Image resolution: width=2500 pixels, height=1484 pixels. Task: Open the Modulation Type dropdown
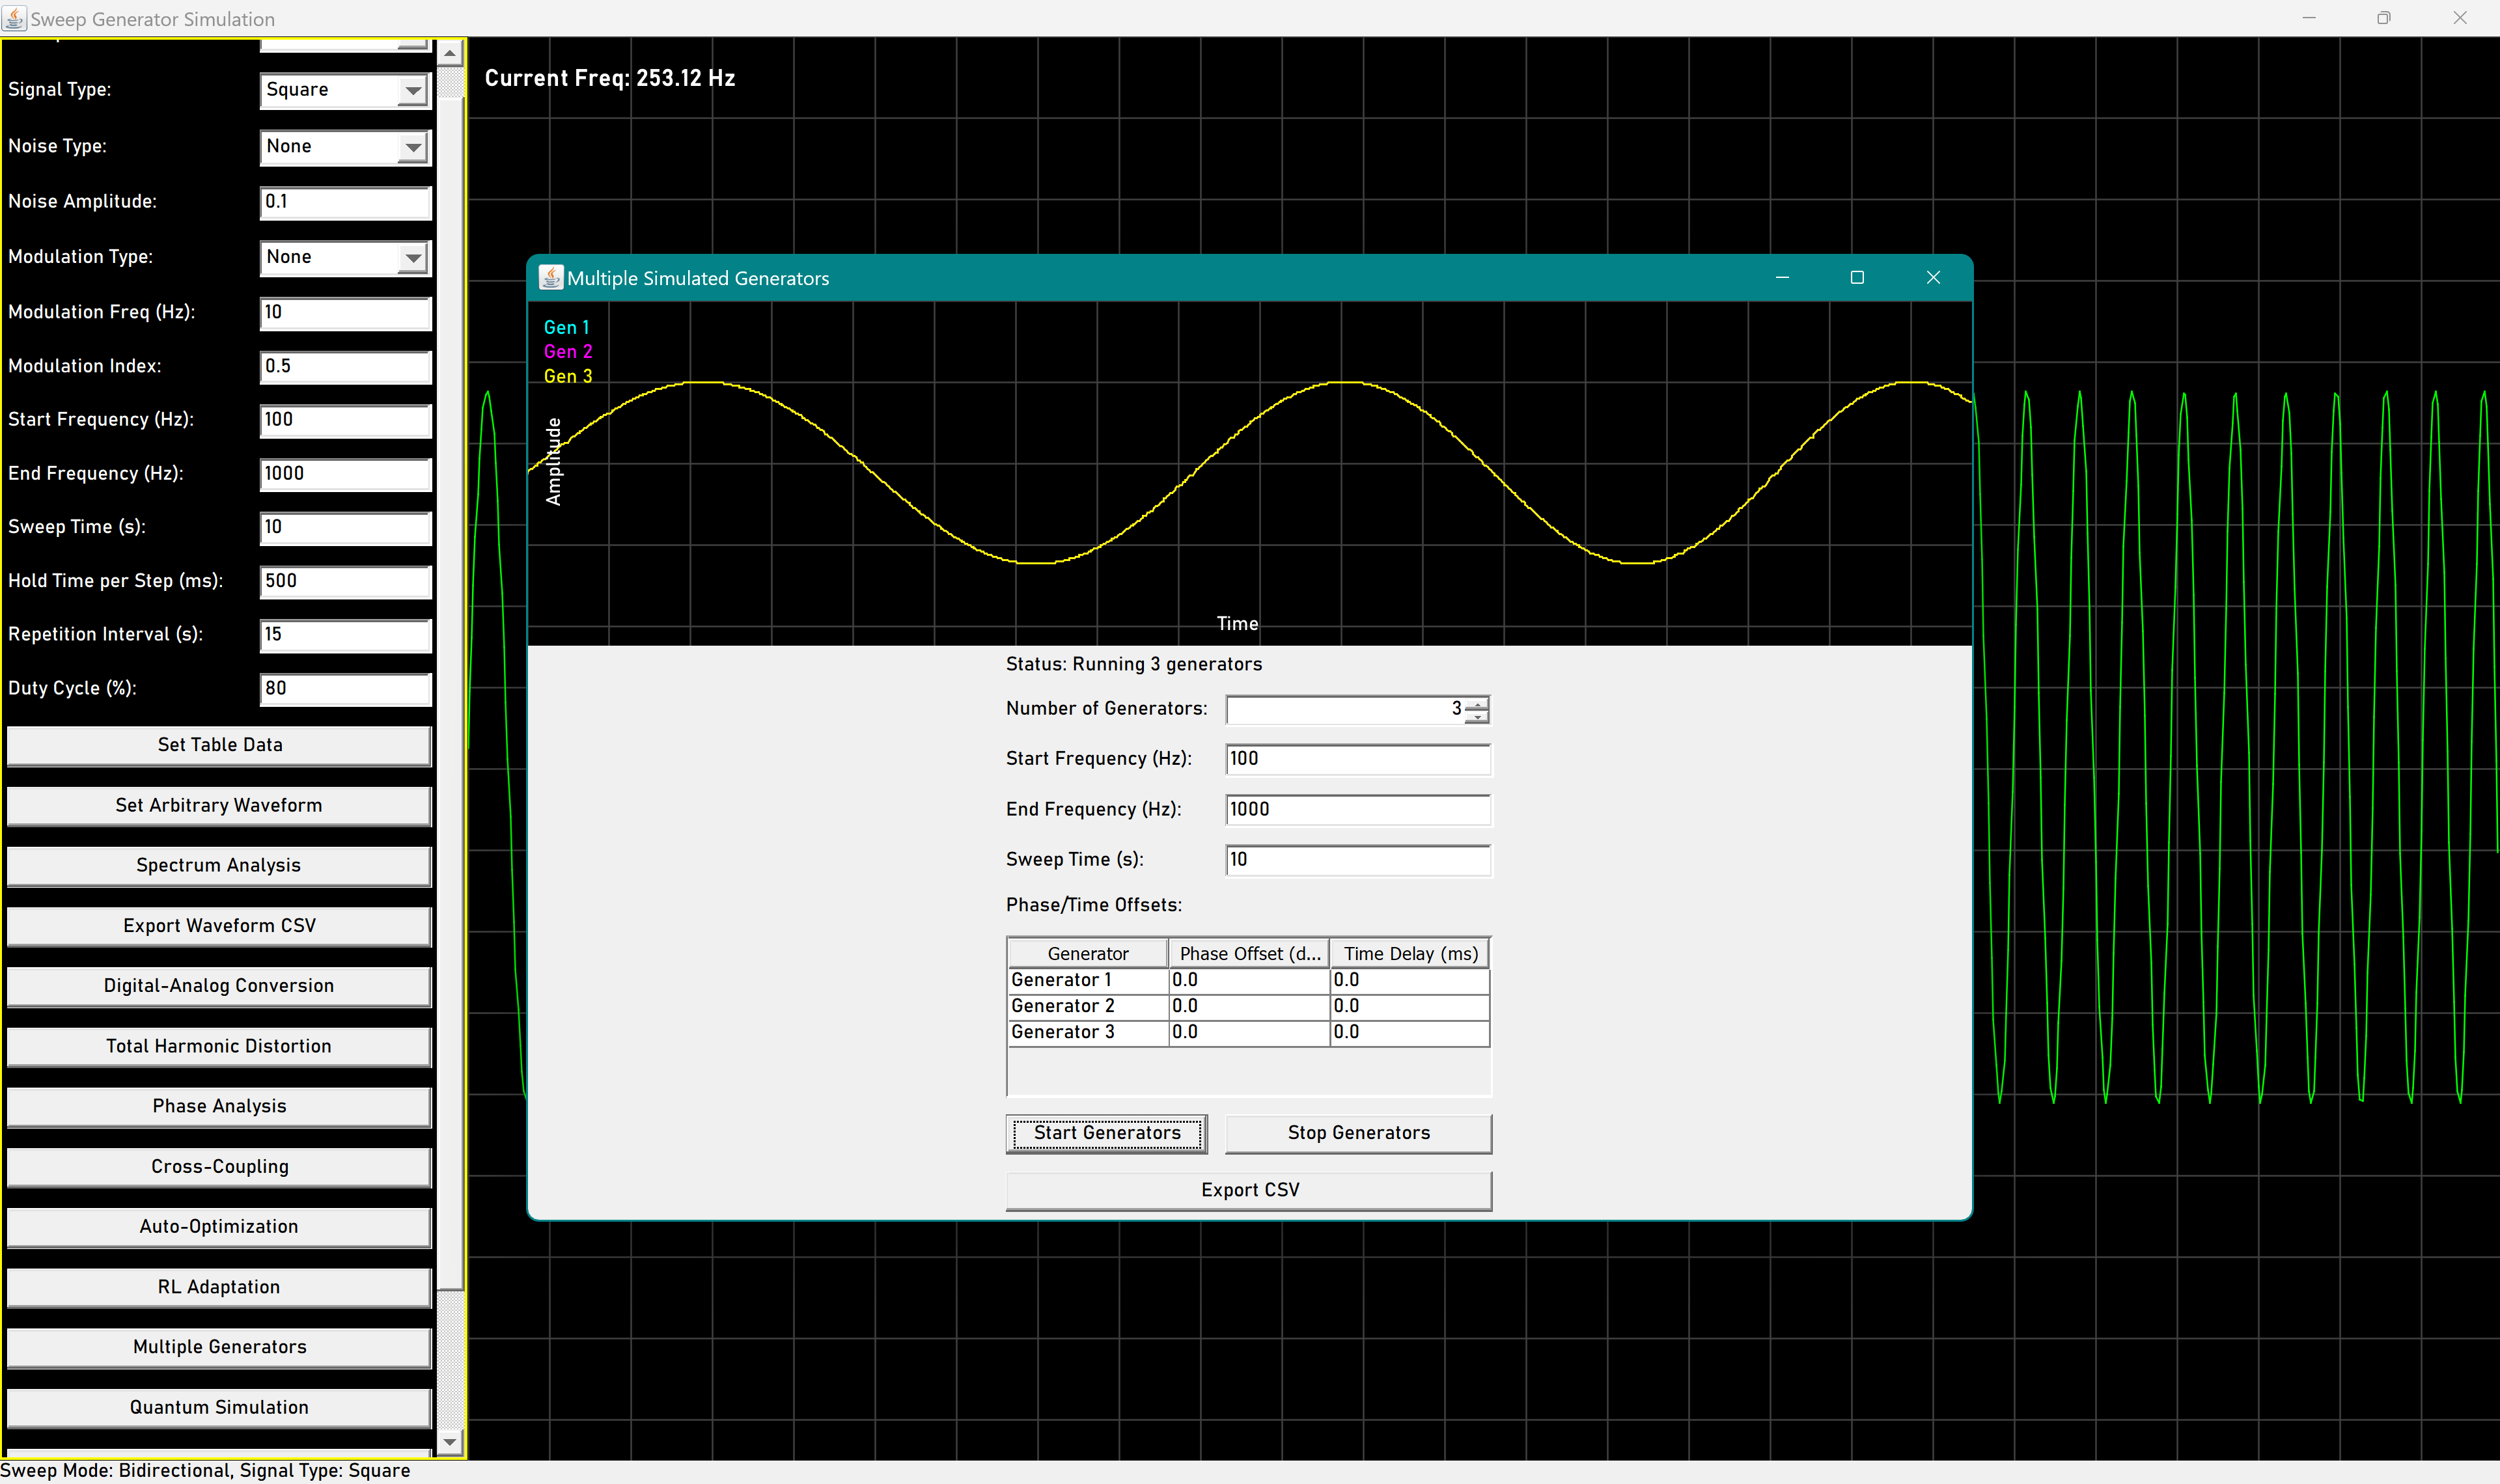tap(412, 258)
